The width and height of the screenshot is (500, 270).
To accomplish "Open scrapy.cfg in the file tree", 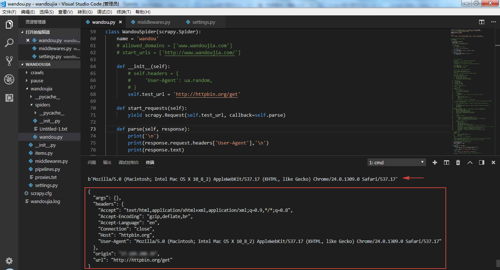I will click(49, 193).
